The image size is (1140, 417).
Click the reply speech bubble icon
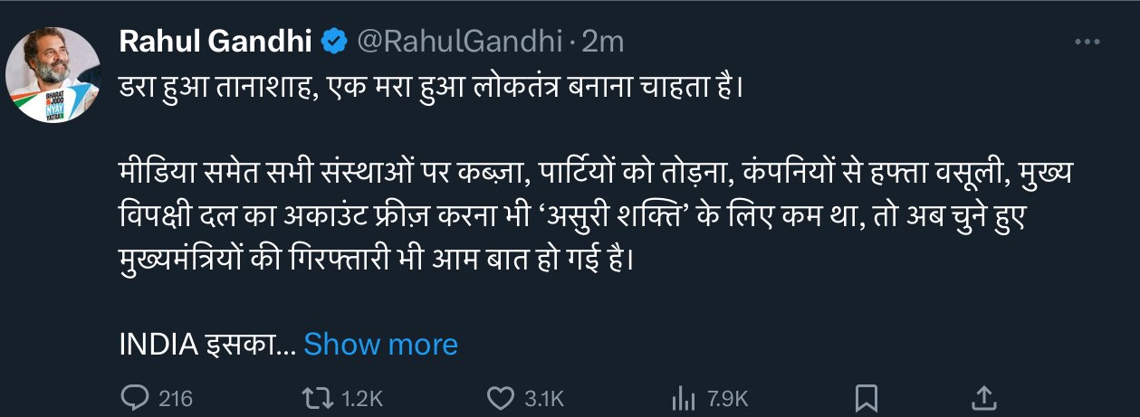click(x=135, y=398)
